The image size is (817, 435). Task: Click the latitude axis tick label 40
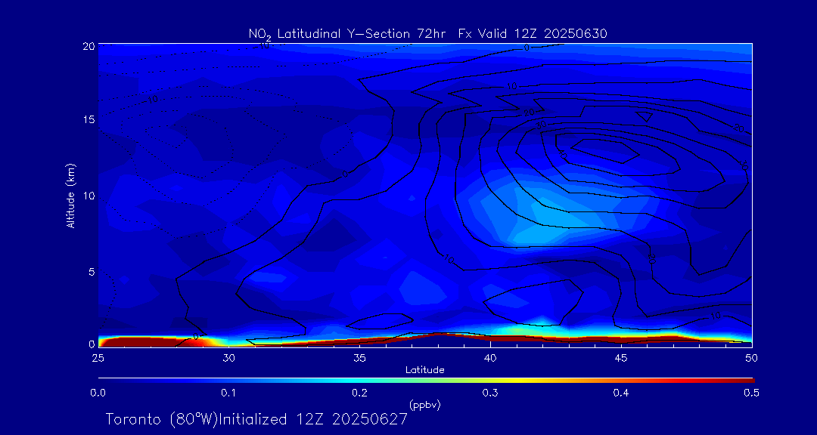[490, 357]
